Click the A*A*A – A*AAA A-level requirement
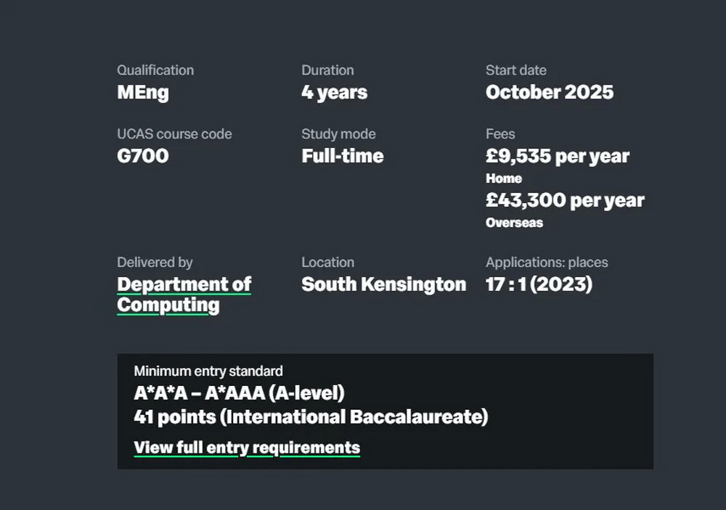 click(x=239, y=393)
